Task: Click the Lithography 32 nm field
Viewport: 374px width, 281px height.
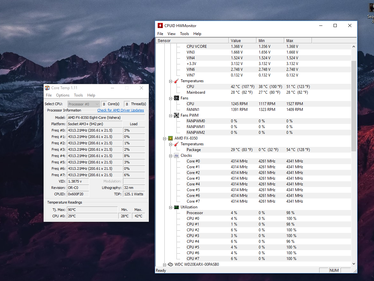Action: click(x=134, y=188)
